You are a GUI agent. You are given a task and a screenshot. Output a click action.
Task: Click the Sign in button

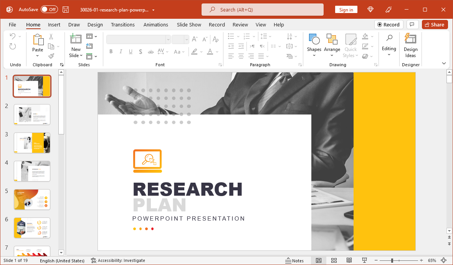click(346, 10)
